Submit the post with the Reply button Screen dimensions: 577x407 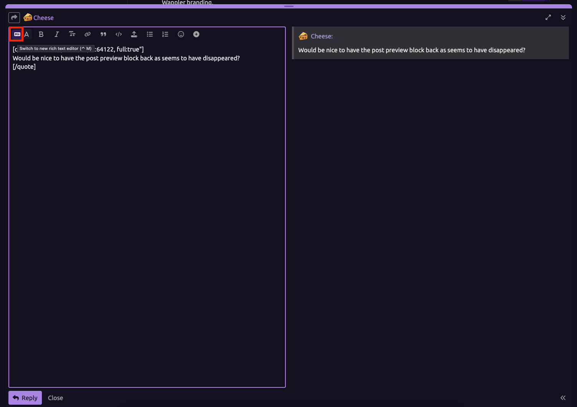pos(25,398)
